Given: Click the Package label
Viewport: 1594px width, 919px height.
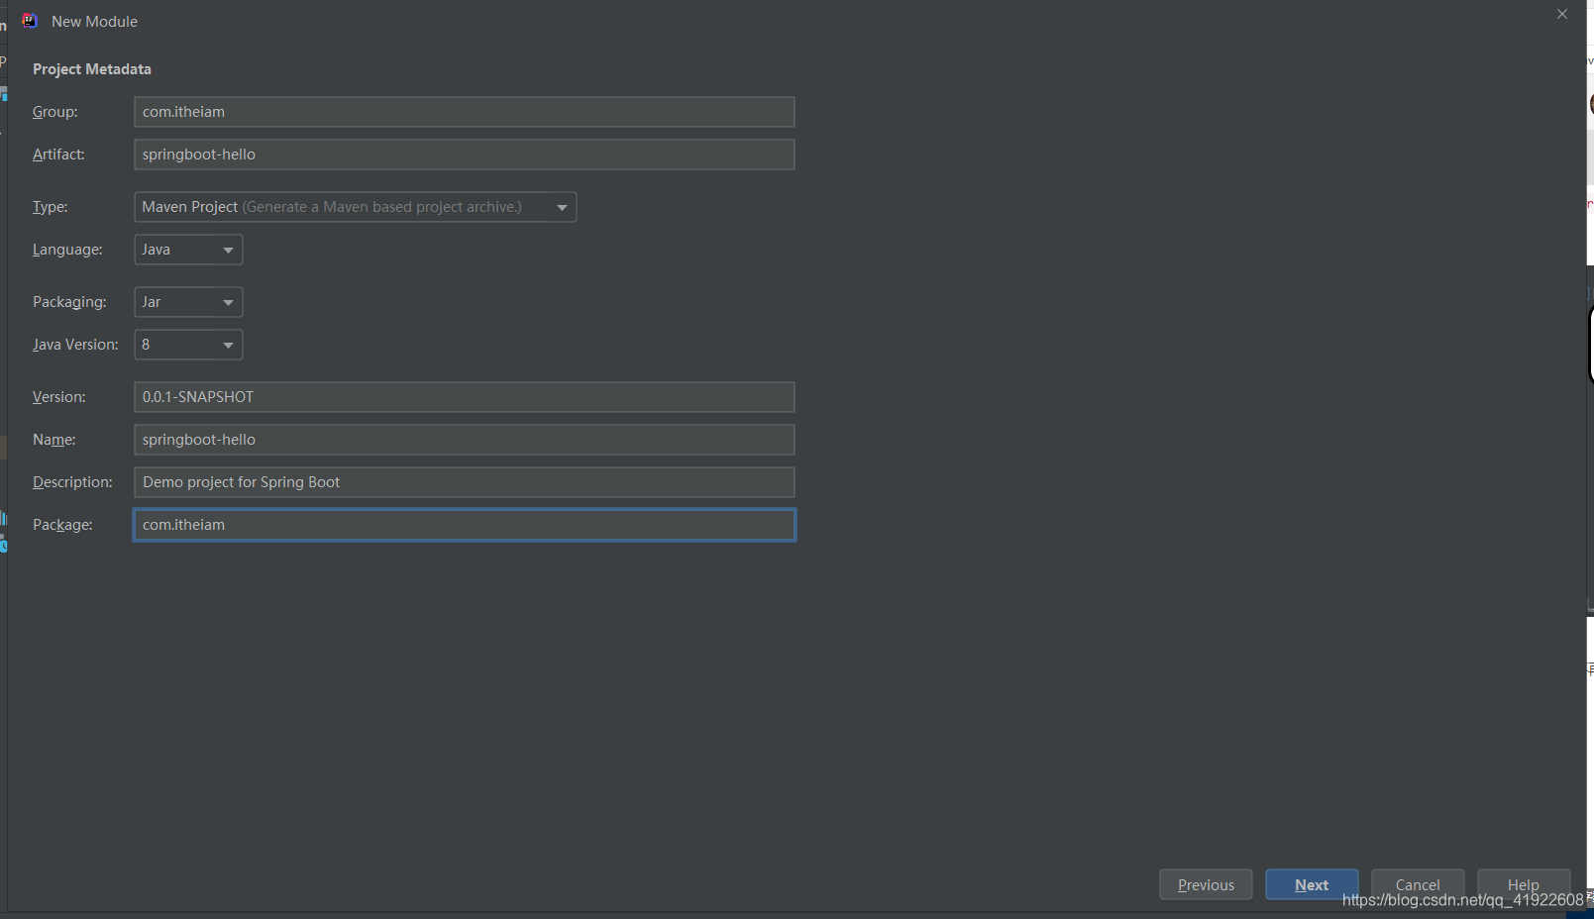Looking at the screenshot, I should click(62, 525).
